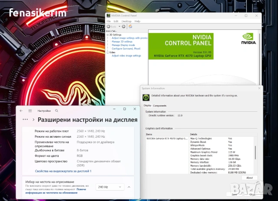The height and width of the screenshot is (201, 278).
Task: Switch to the Components tab in System Information
Action: point(159,106)
